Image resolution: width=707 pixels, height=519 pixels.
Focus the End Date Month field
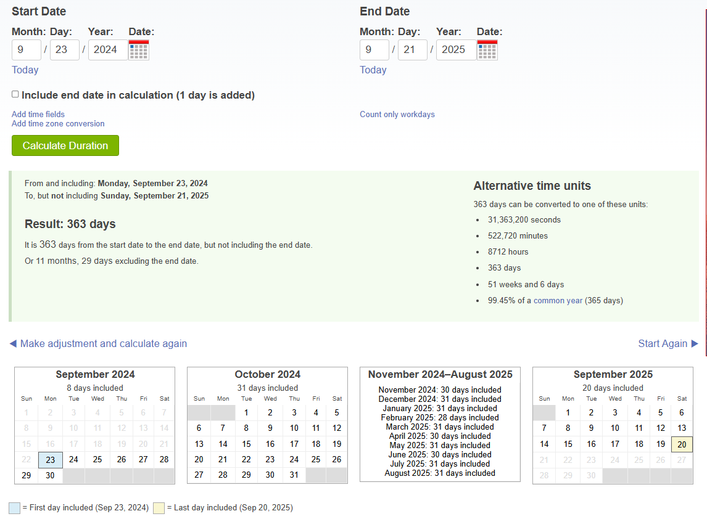click(374, 49)
